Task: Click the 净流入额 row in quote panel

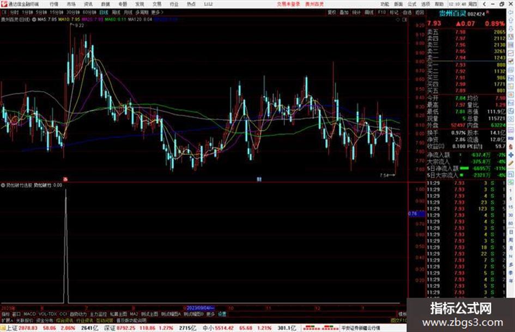Action: [x=466, y=155]
